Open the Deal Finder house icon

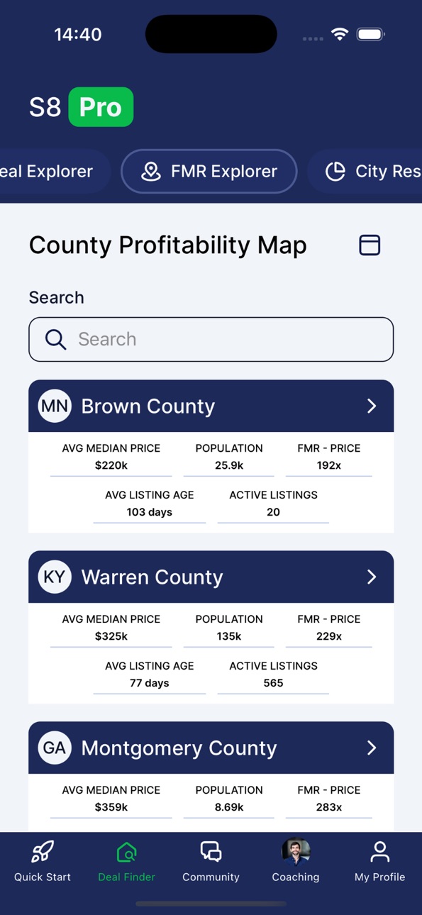pos(126,851)
